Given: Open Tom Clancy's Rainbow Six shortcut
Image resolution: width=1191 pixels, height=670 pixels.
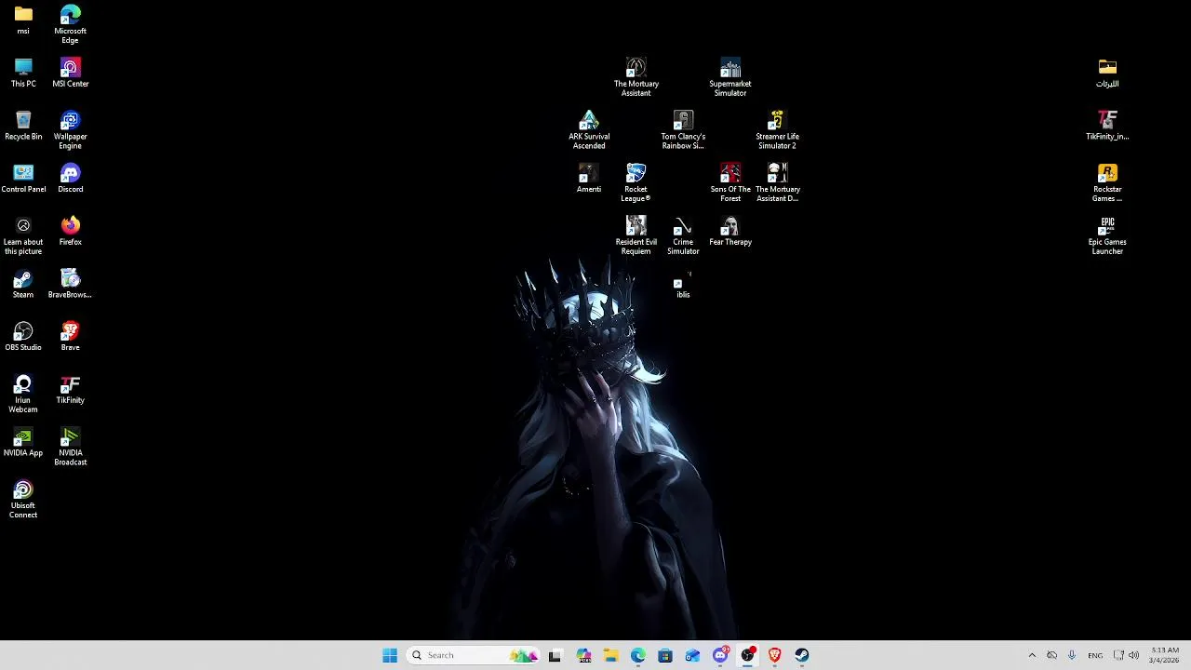Looking at the screenshot, I should (683, 130).
